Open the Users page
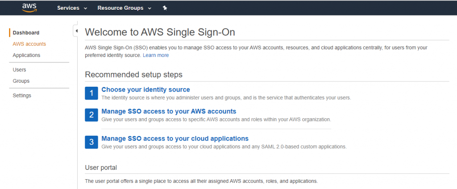This screenshot has height=189, width=457. coord(19,70)
